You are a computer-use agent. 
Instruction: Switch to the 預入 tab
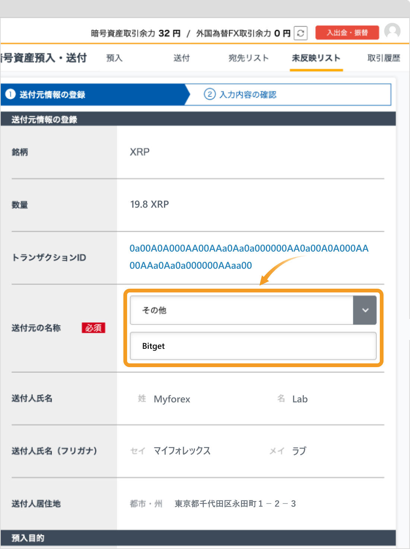[x=114, y=58]
